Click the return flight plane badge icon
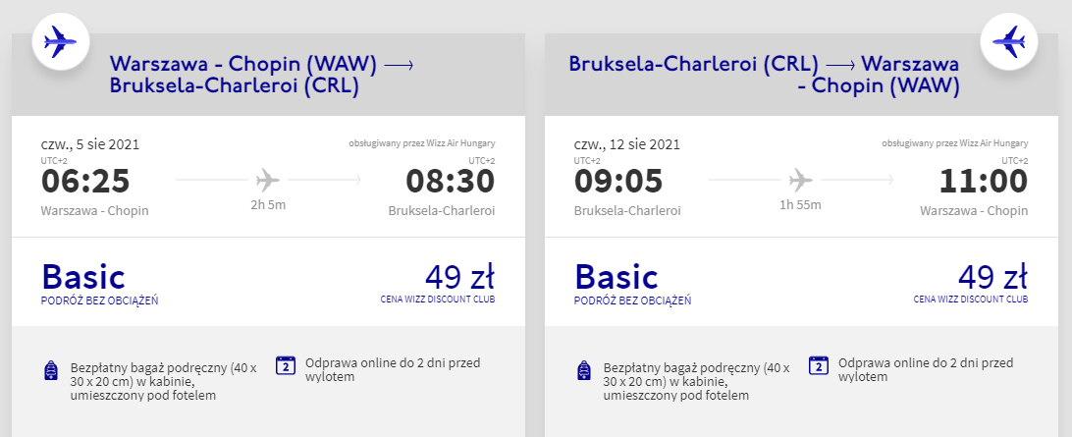The height and width of the screenshot is (437, 1072). [x=1010, y=40]
